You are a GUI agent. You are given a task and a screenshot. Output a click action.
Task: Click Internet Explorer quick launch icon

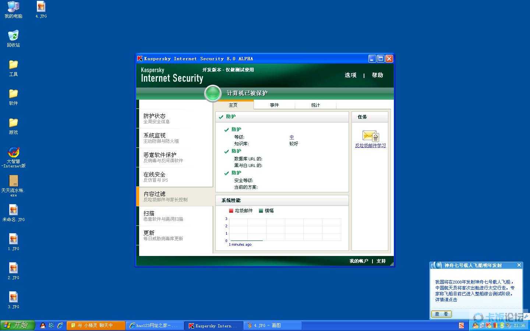point(60,325)
